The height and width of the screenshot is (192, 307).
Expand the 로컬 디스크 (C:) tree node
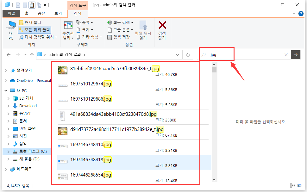click(x=8, y=151)
